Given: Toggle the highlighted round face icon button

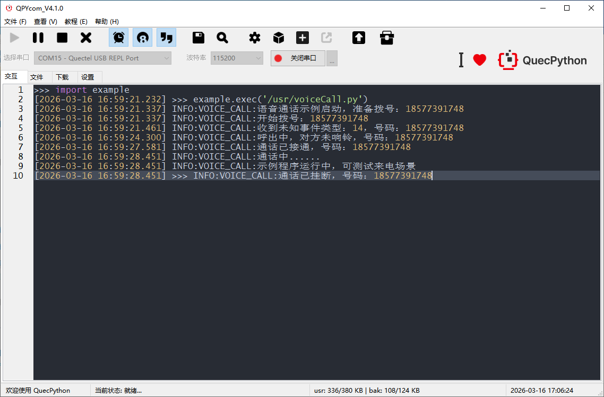Looking at the screenshot, I should click(x=142, y=38).
